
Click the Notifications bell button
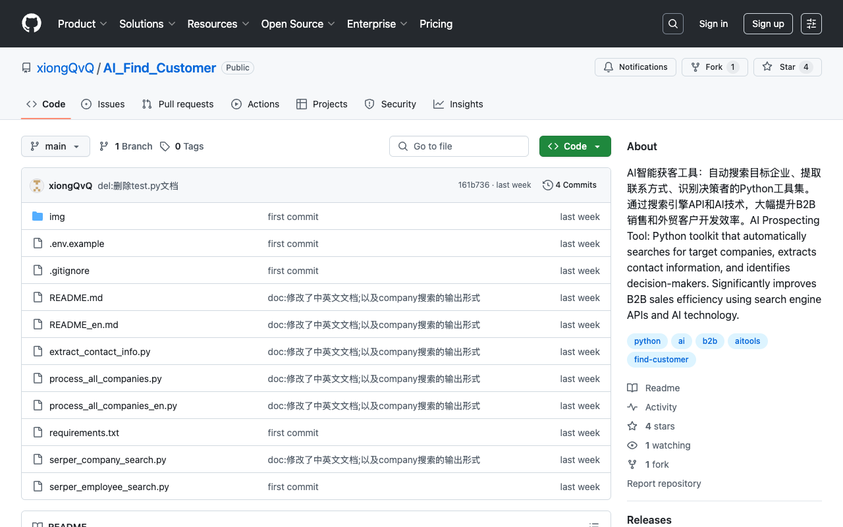[x=636, y=67]
